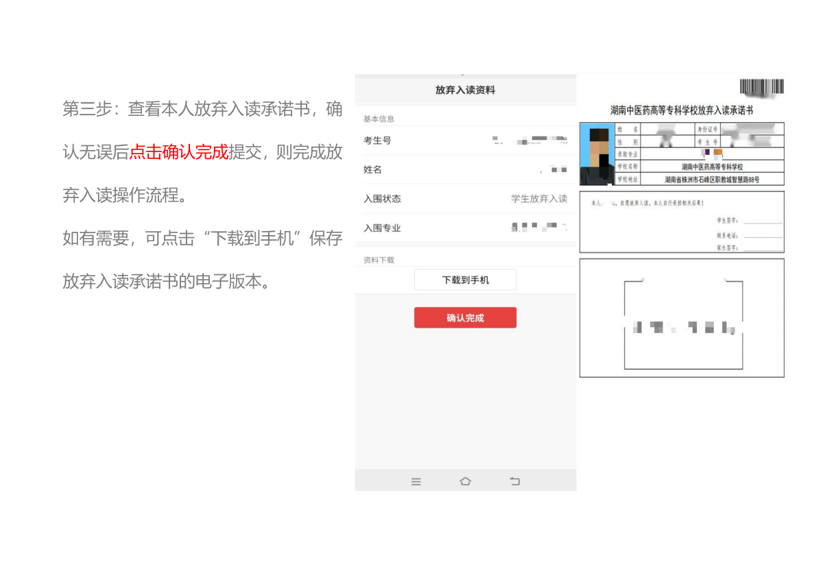823x580 pixels.
Task: Click the 学生放弃入读 status value
Action: (x=539, y=199)
